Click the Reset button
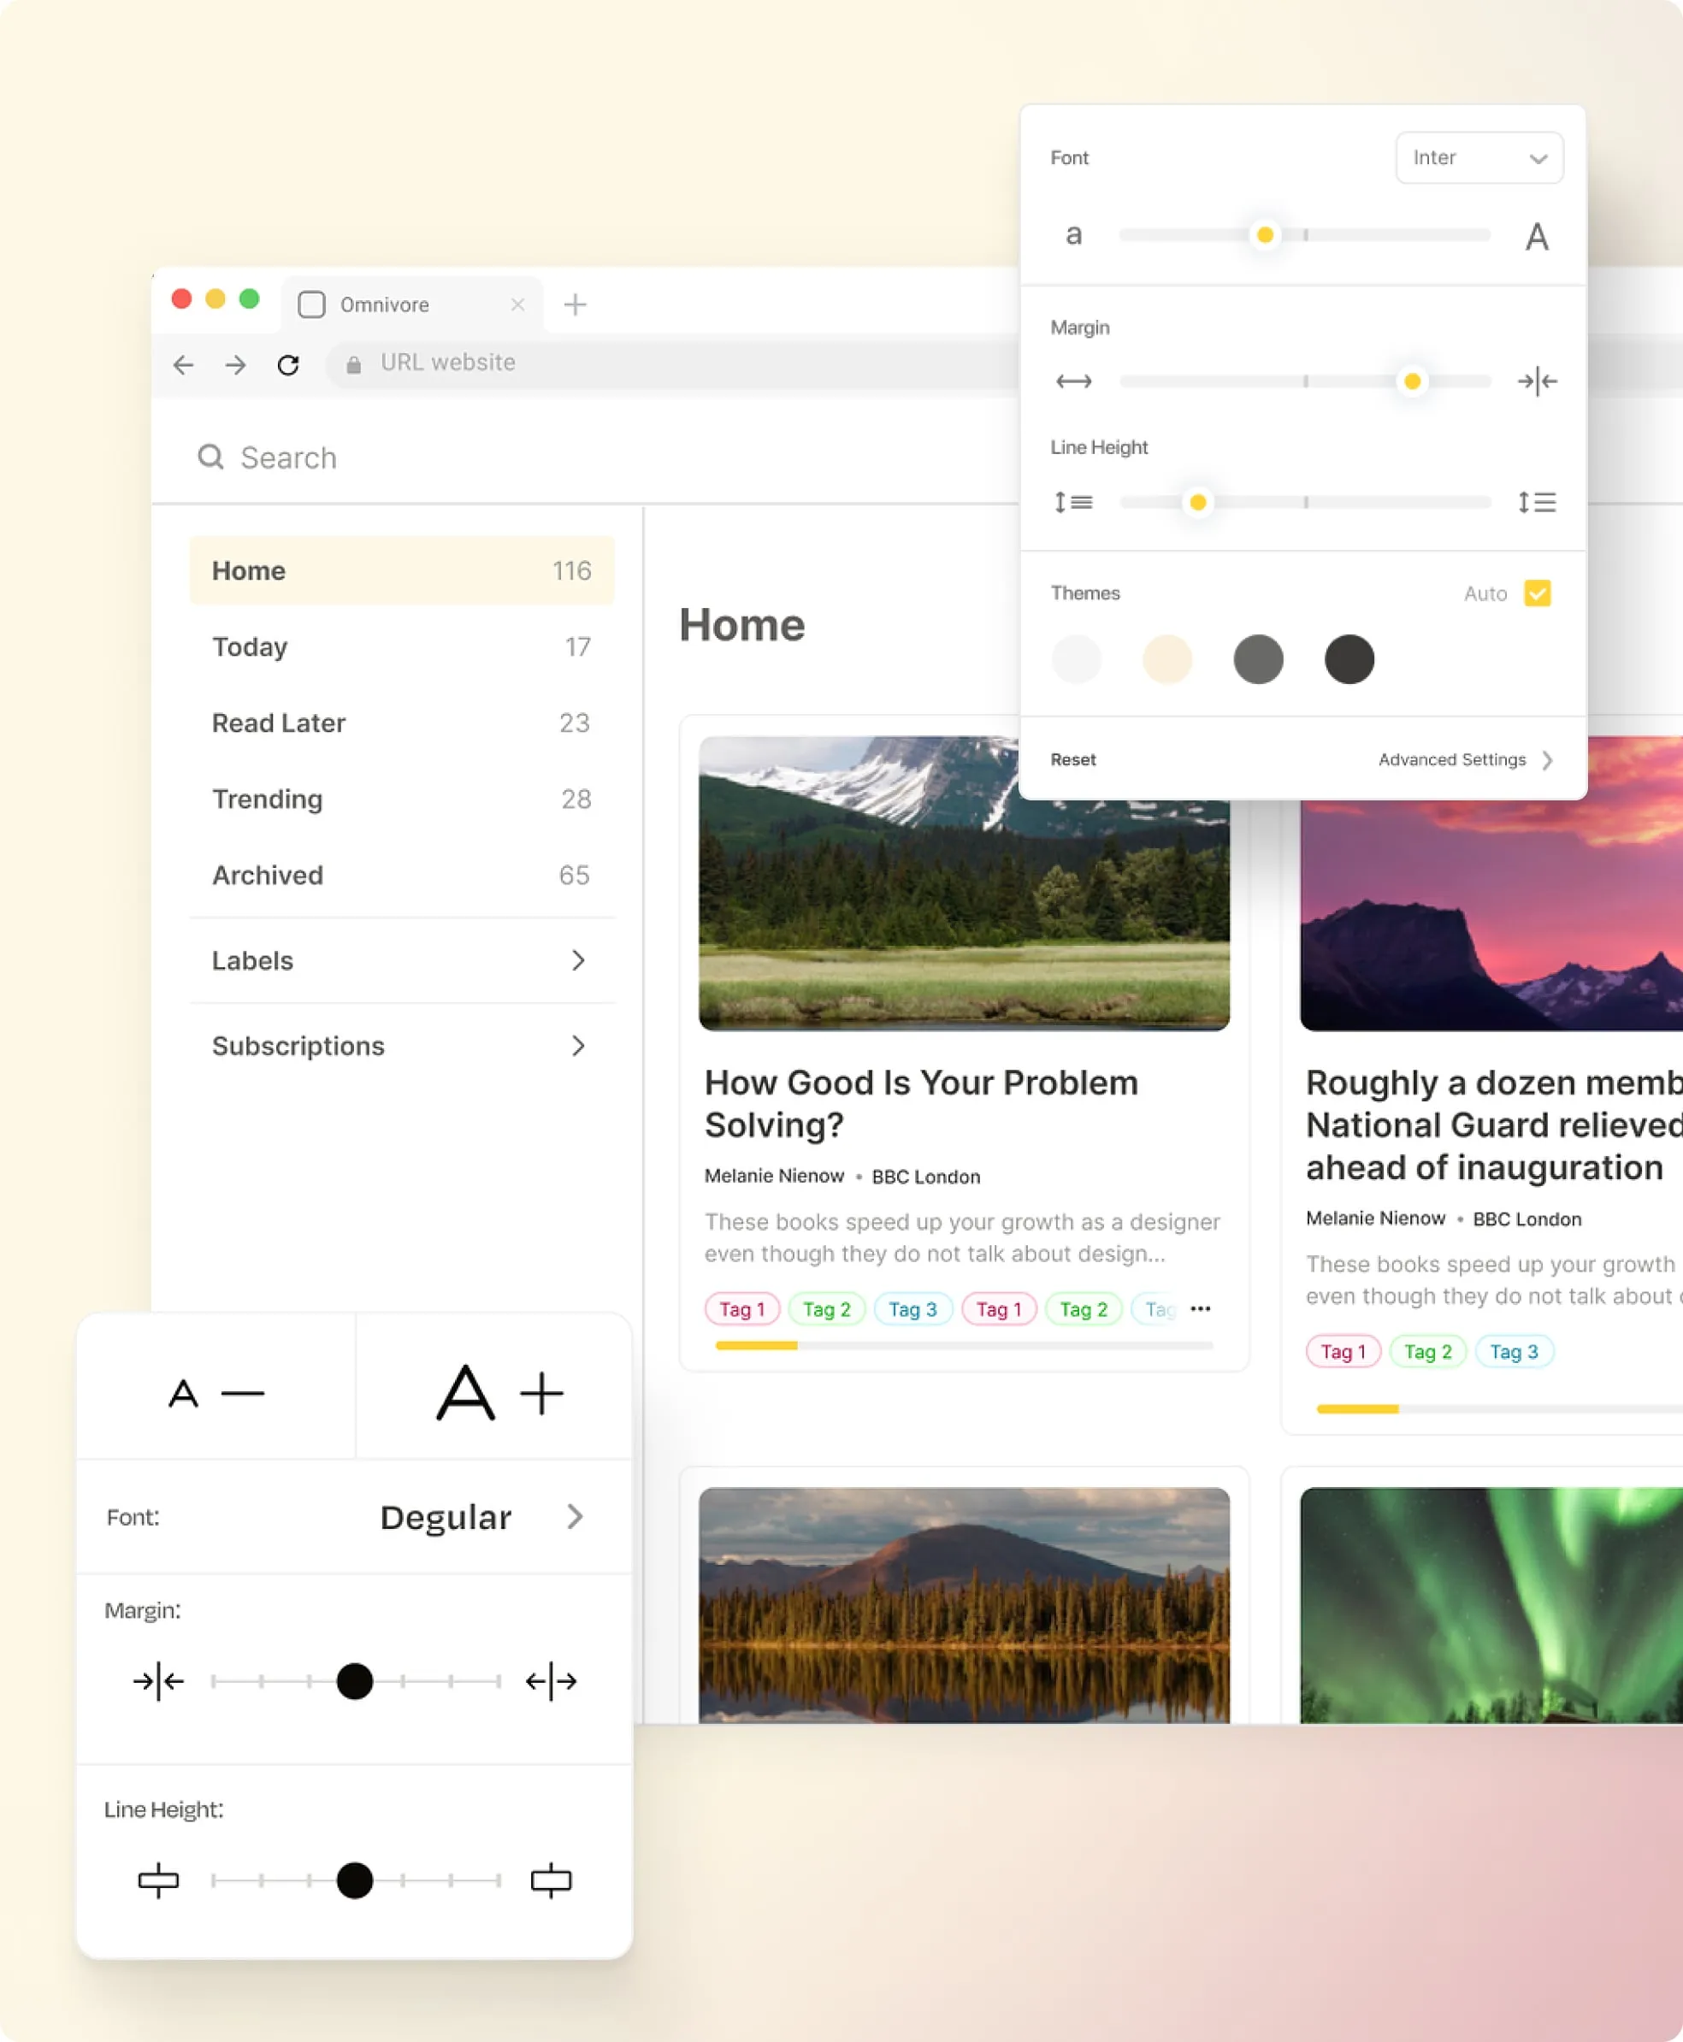 tap(1073, 760)
